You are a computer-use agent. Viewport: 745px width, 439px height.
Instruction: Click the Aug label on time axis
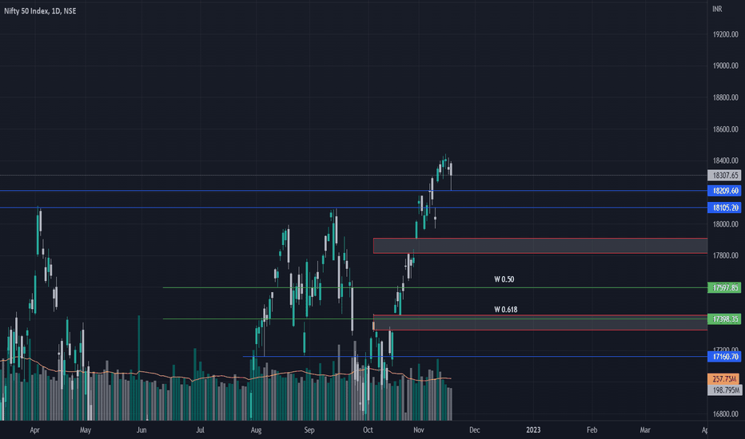256,430
